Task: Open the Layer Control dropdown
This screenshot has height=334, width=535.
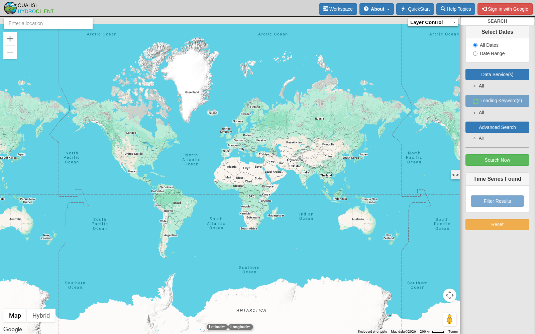Action: [x=433, y=22]
